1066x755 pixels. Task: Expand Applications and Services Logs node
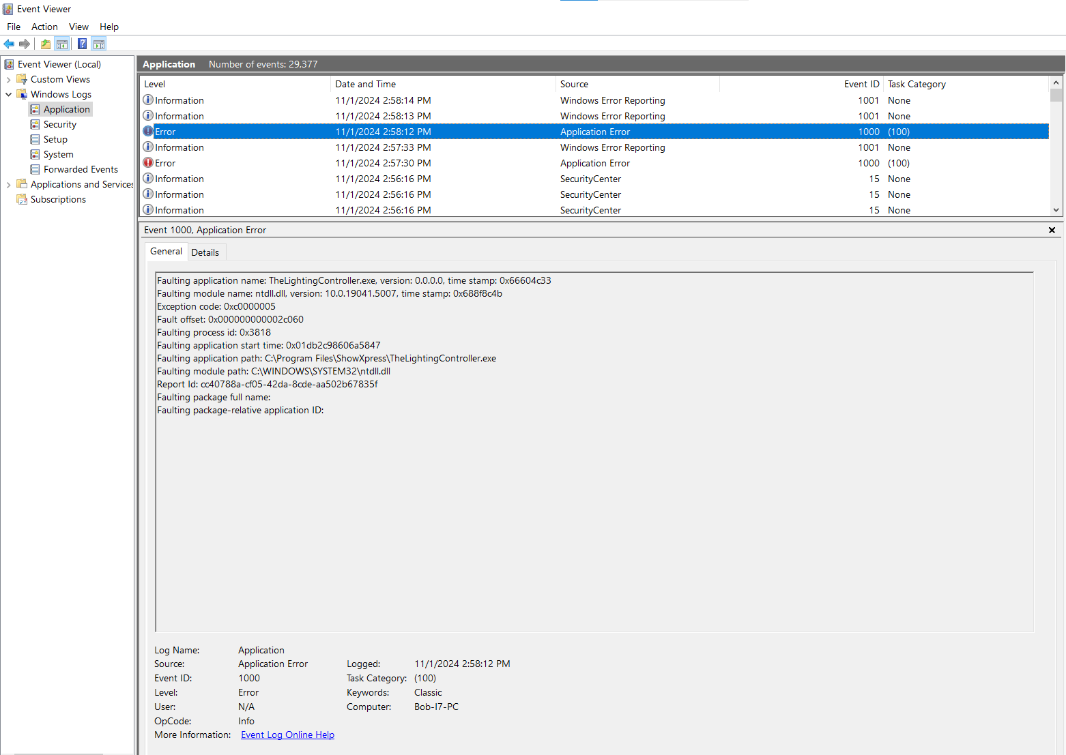click(x=8, y=185)
